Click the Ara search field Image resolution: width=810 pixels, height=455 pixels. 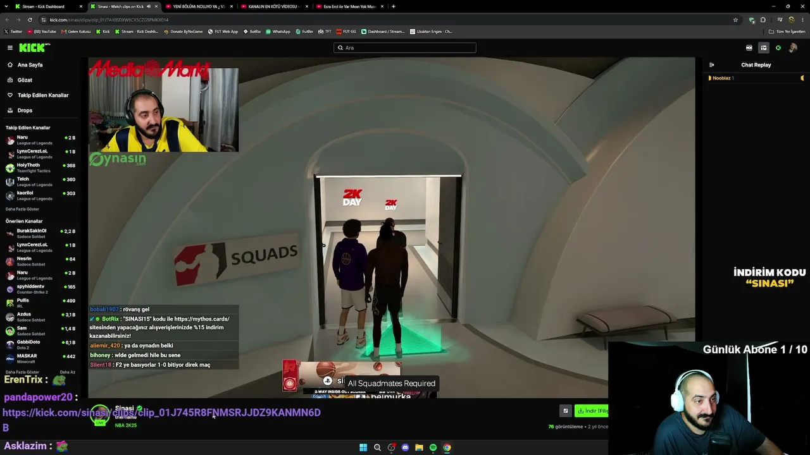405,48
